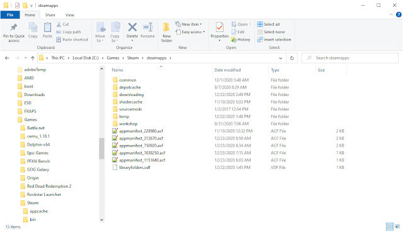
Task: Click the navigation pane scrollbar thumb
Action: click(102, 149)
